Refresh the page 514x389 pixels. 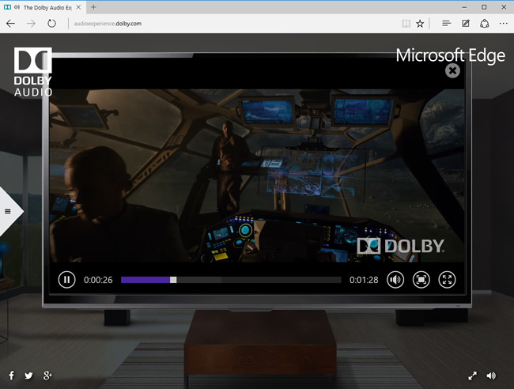tap(51, 24)
